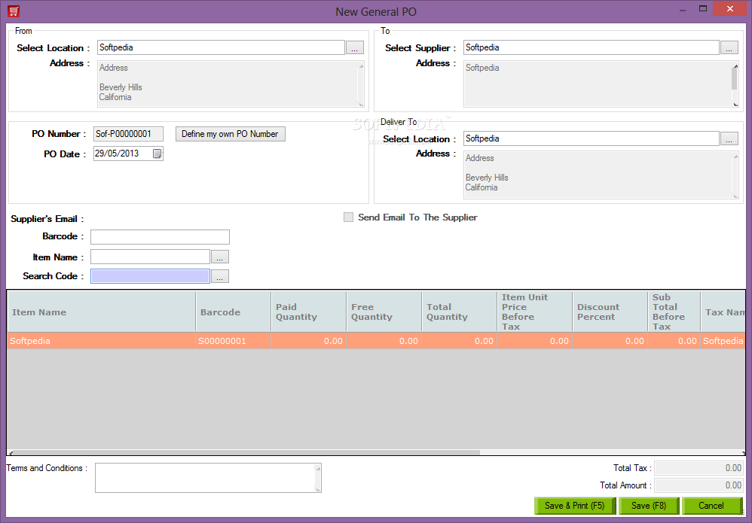Maximize the New General PO window
Screen dimensions: 752x523
[702, 8]
